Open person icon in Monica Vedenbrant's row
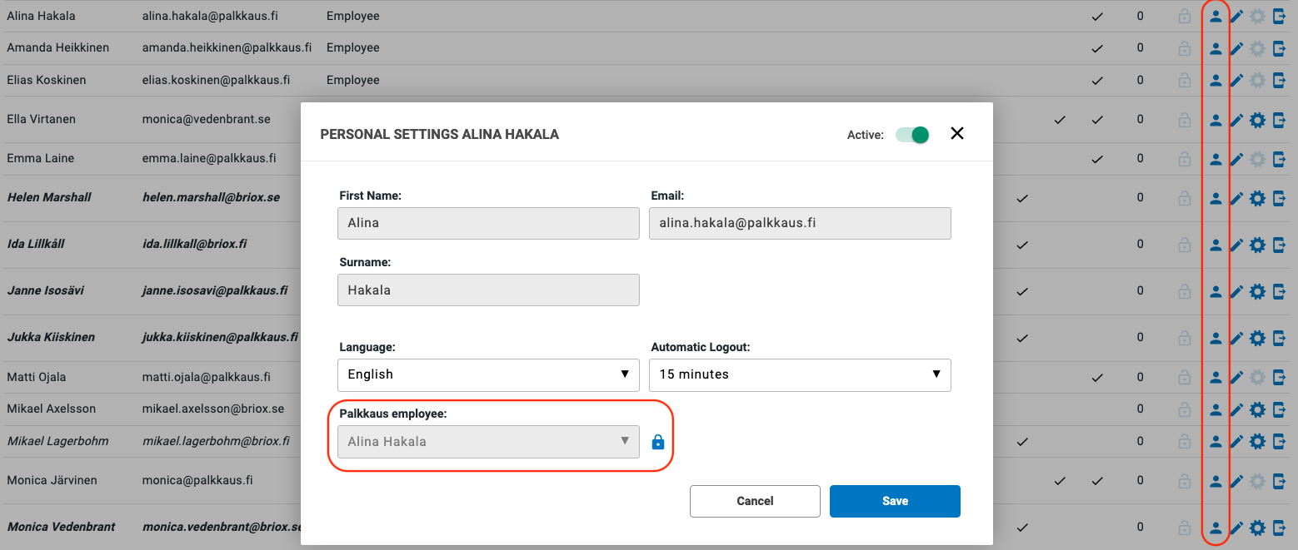The width and height of the screenshot is (1298, 550). (x=1216, y=527)
